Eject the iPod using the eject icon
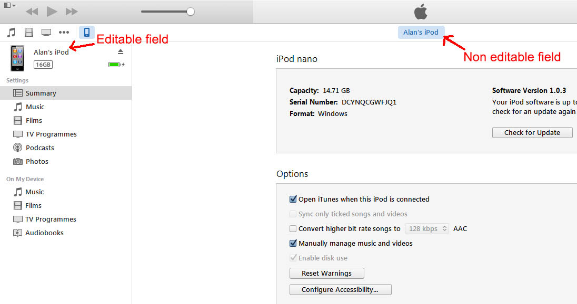Screen dimensions: 577x304 (x=121, y=52)
